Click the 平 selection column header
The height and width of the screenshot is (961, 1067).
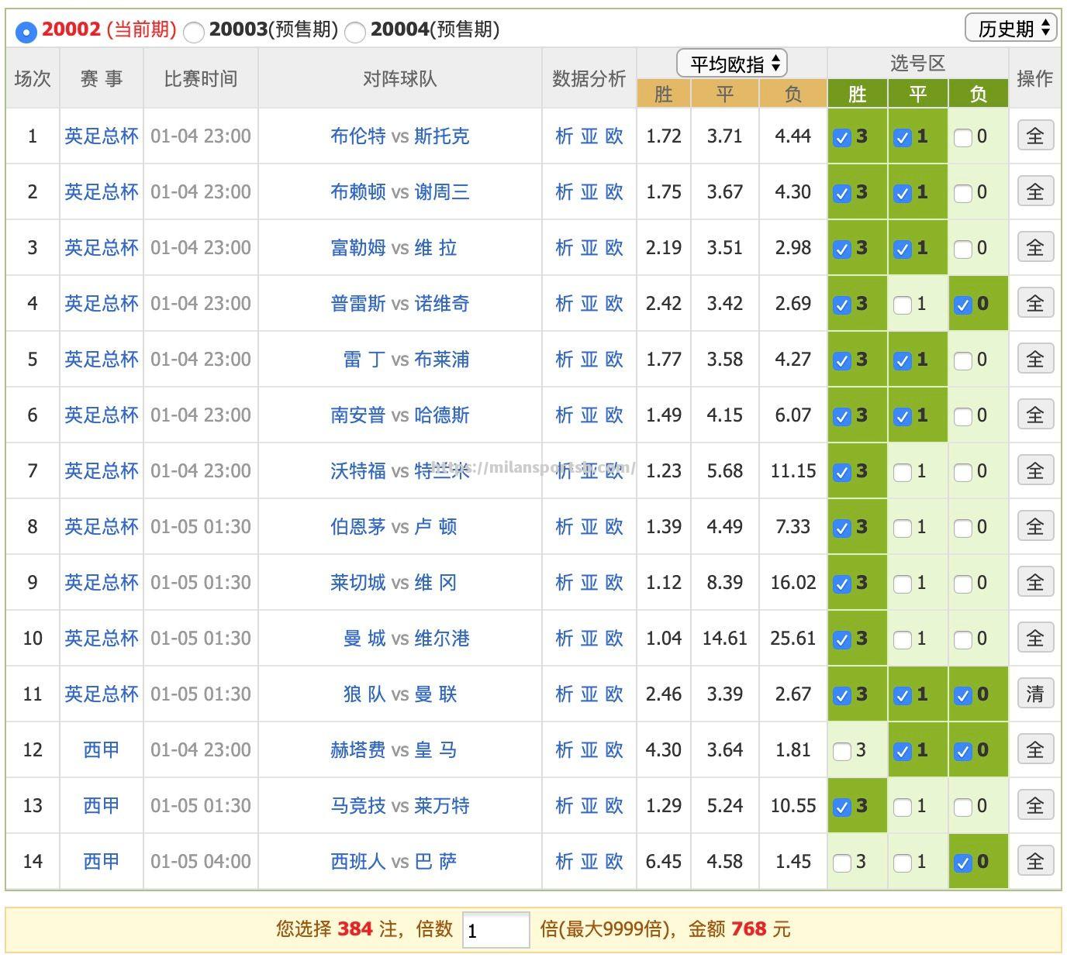(918, 94)
